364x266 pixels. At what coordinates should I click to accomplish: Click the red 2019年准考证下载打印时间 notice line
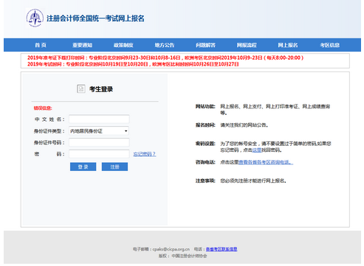click(x=165, y=57)
